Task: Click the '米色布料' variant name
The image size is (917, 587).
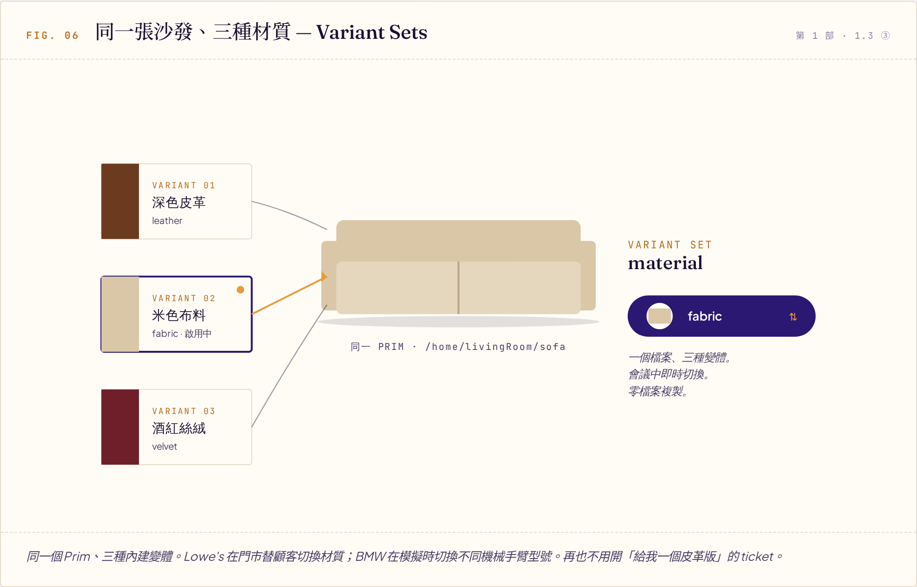Action: tap(179, 315)
